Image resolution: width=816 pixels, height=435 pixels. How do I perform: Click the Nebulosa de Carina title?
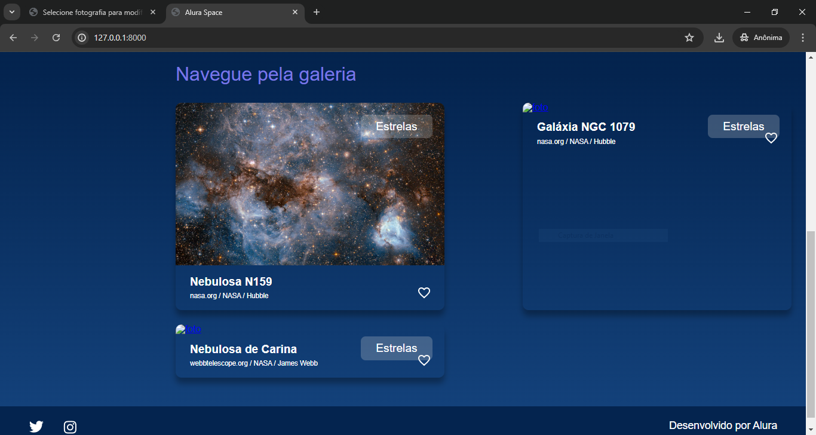[x=243, y=349]
